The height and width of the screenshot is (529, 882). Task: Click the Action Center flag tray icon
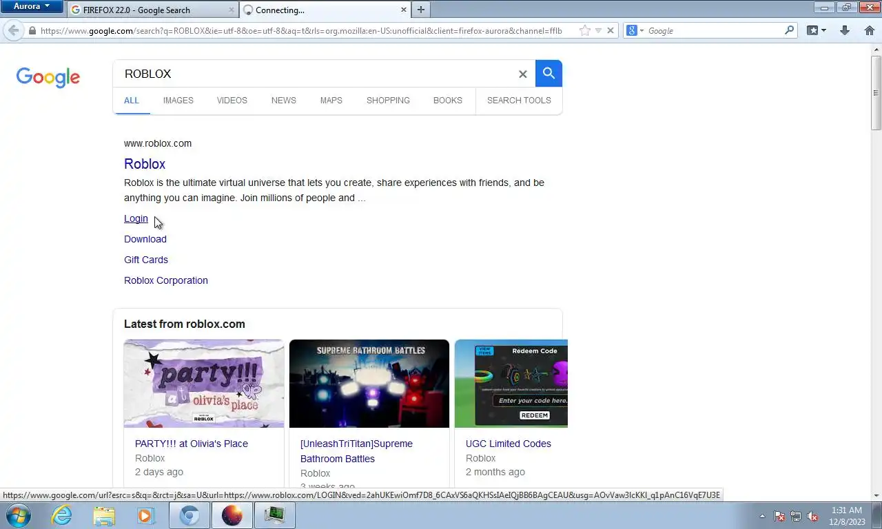point(779,516)
